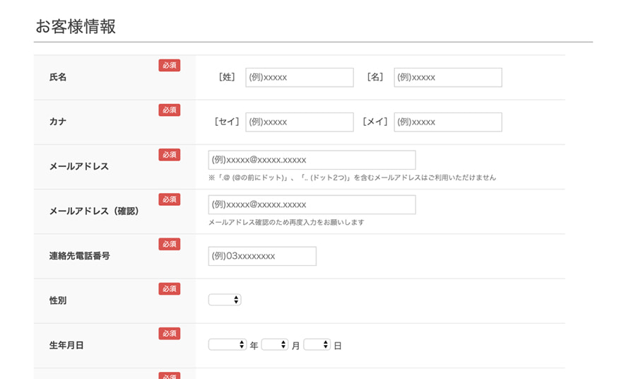636x379 pixels.
Task: Click the 姓 (last name) input field
Action: pyautogui.click(x=299, y=78)
